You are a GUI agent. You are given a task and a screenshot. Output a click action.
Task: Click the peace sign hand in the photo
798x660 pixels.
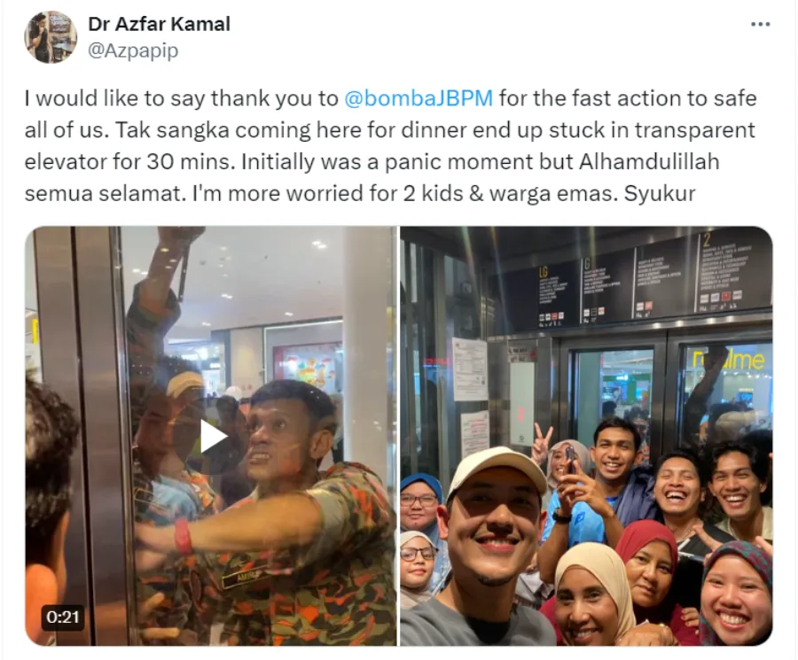pyautogui.click(x=539, y=438)
